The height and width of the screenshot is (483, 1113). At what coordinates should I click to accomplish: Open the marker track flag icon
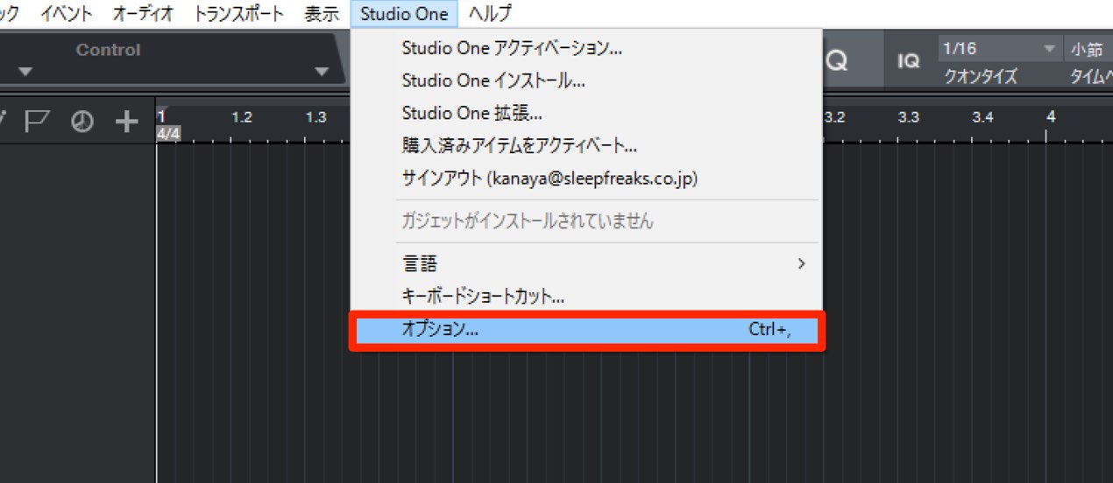[36, 122]
